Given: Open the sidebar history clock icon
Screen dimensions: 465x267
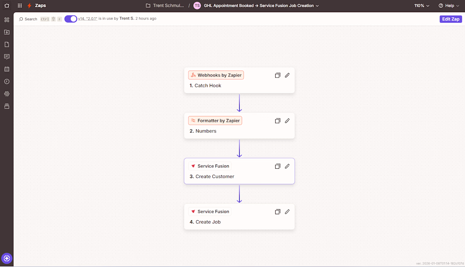Looking at the screenshot, I should (7, 81).
